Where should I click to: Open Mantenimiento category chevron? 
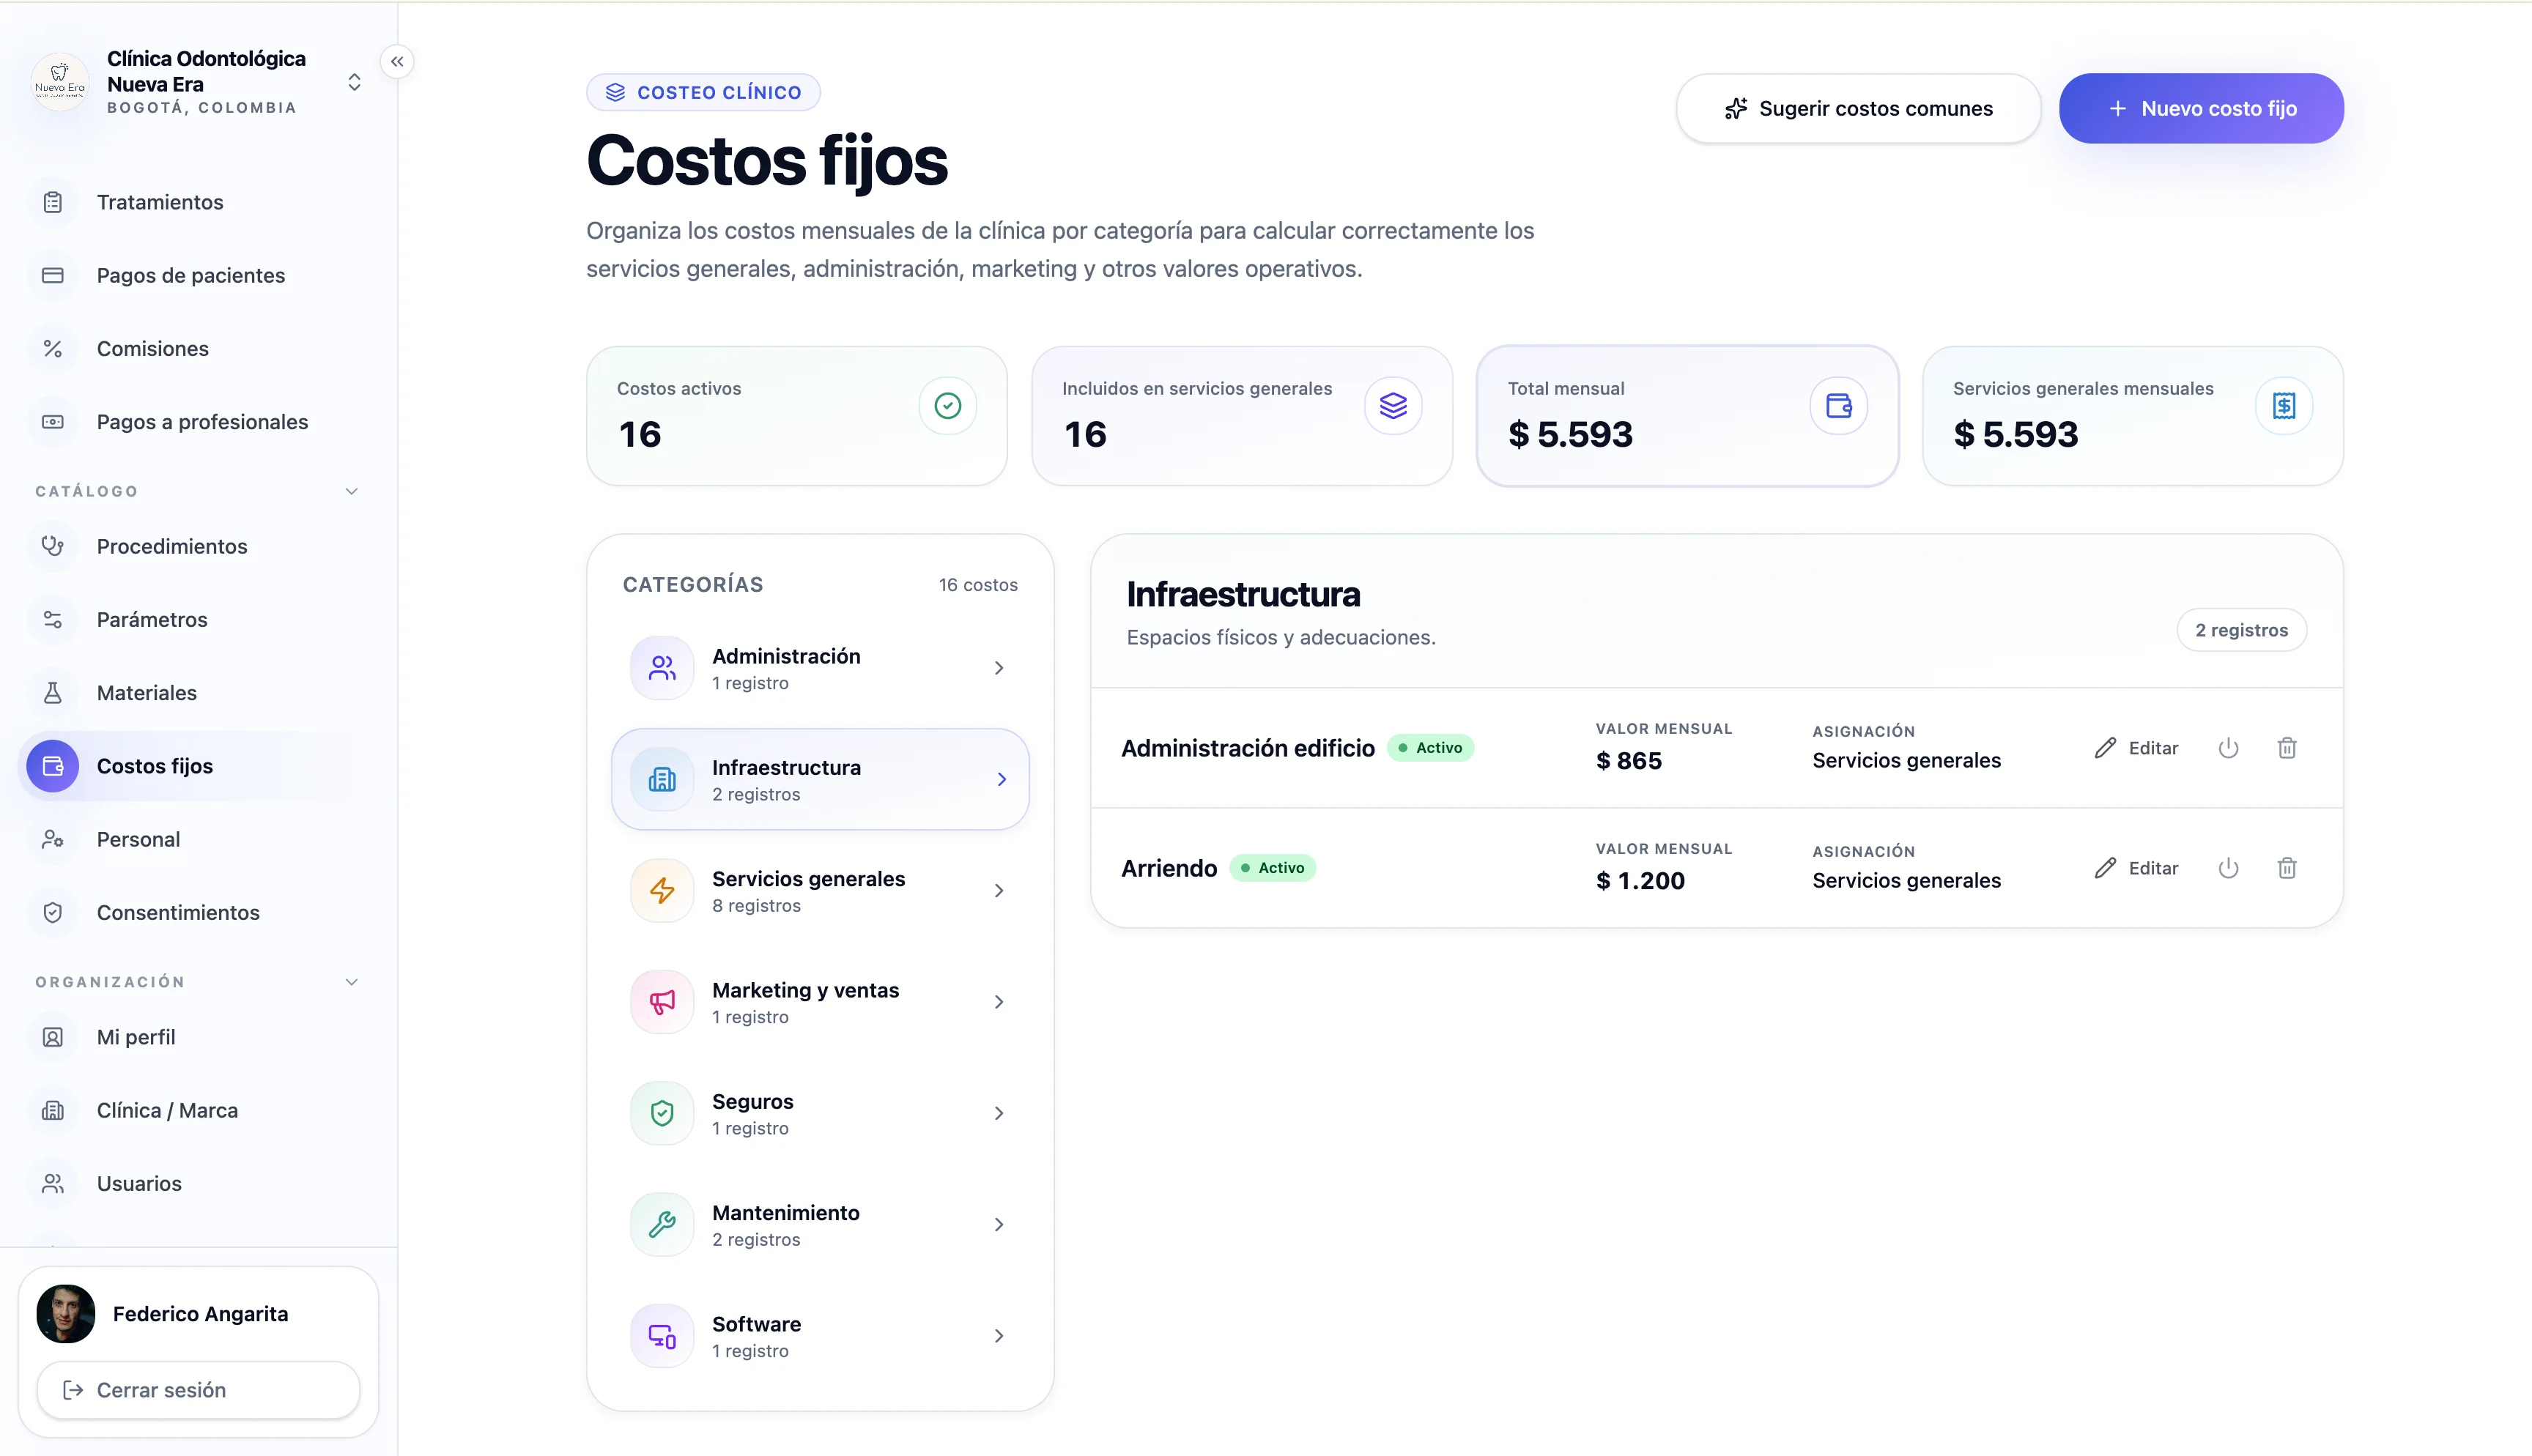(x=998, y=1224)
